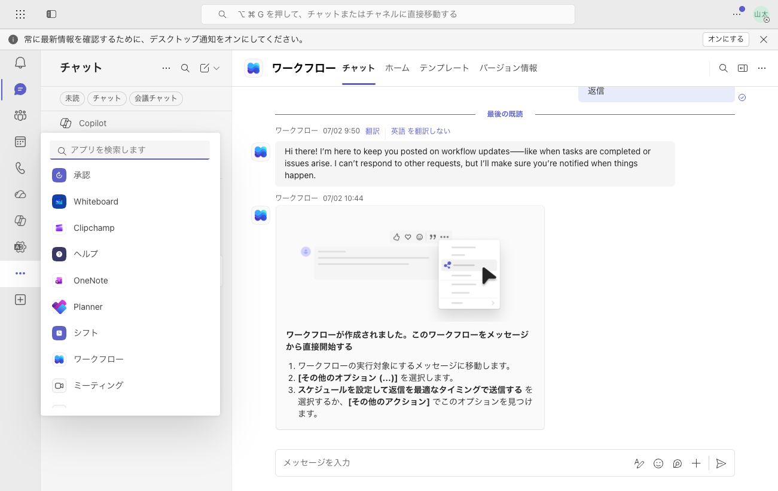Viewport: 778px width, 491px height.
Task: Click the アプリを検索します search field
Action: click(130, 150)
